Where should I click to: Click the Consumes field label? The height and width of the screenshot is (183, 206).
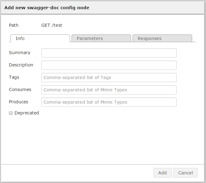click(20, 90)
